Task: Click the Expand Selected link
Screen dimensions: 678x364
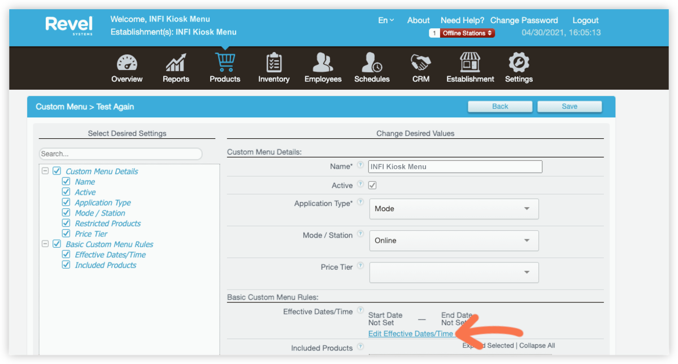Action: tap(488, 345)
